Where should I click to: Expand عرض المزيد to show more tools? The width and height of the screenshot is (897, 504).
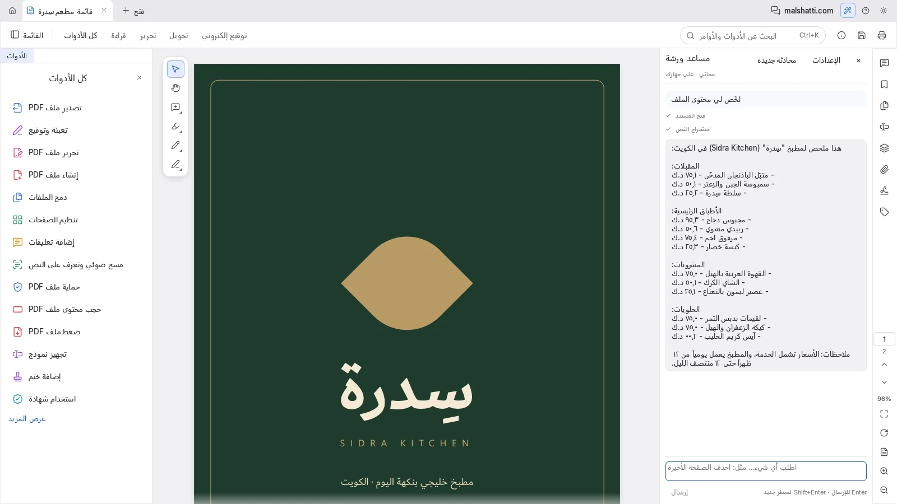(x=27, y=419)
